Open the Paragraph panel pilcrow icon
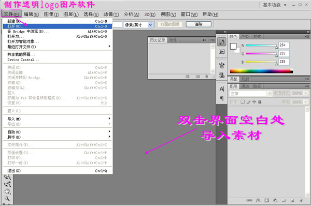Viewport: 311px width, 206px height. 222,98
